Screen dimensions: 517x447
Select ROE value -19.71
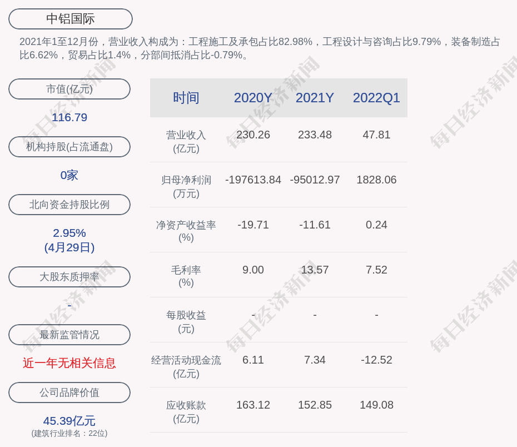253,225
